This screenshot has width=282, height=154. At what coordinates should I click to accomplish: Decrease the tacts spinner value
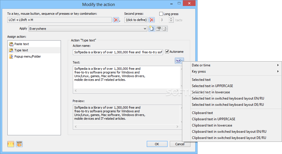pyautogui.click(x=171, y=21)
